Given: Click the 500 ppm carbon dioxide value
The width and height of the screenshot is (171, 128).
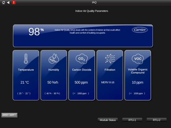Looking at the screenshot, I should pyautogui.click(x=81, y=82).
